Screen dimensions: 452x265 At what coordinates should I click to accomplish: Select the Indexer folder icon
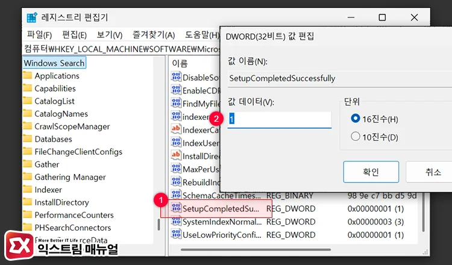[x=28, y=190]
